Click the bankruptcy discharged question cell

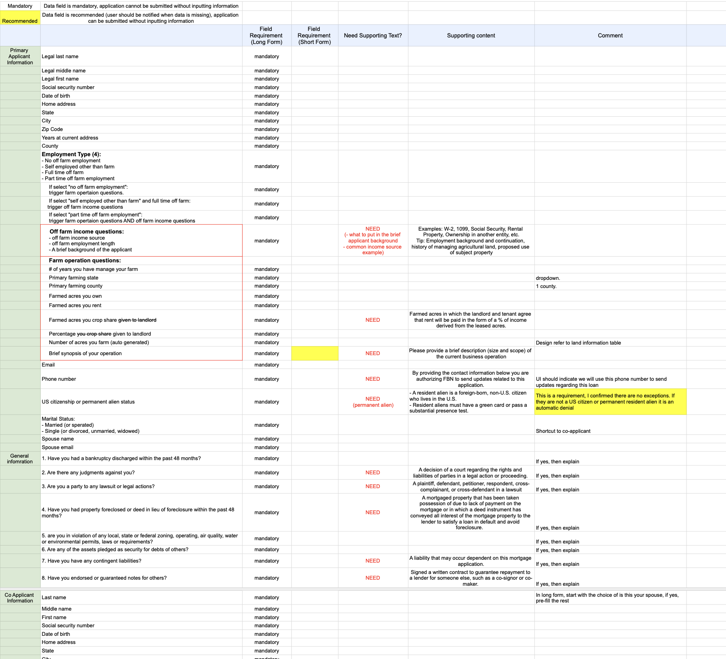141,458
